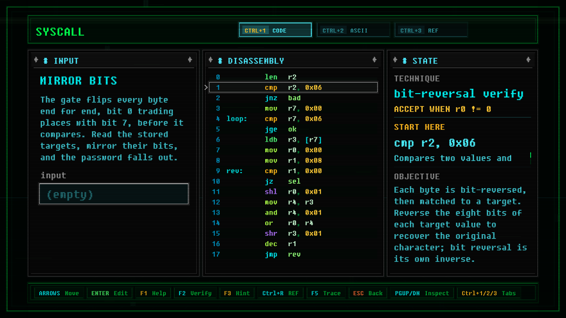
Task: Switch to the CODE tab
Action: click(275, 30)
